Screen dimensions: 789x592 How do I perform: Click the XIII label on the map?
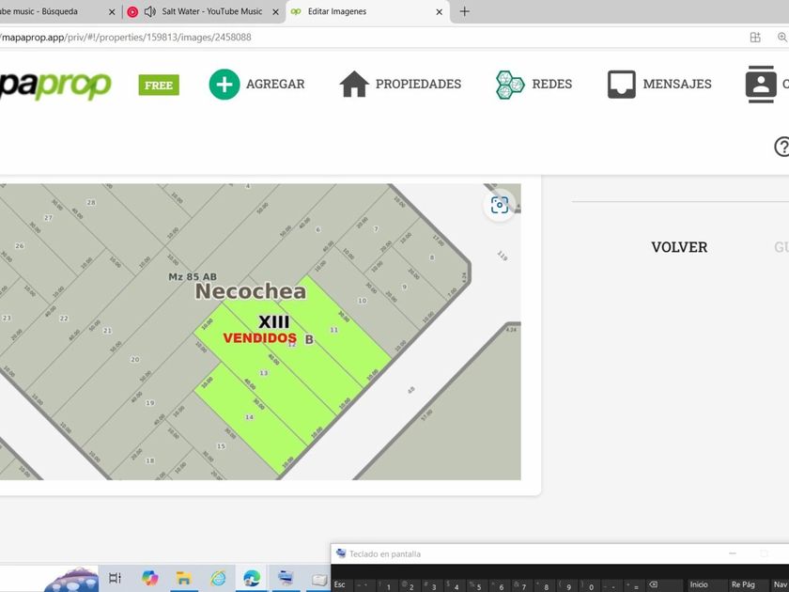point(273,322)
